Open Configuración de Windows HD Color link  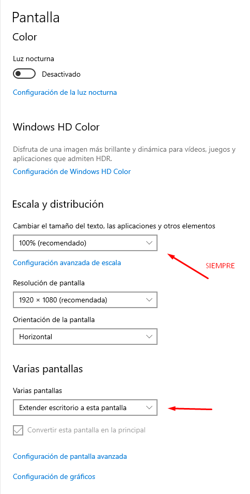point(72,171)
